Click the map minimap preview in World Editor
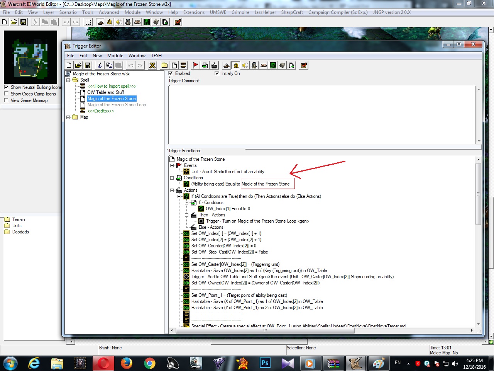Screen dimensions: 494x371 click(x=30, y=57)
